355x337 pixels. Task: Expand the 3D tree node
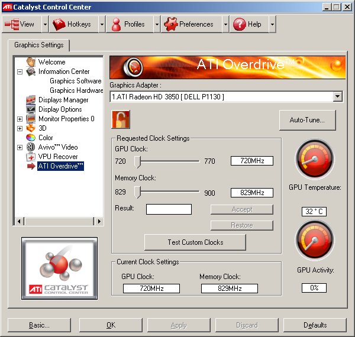click(x=20, y=128)
